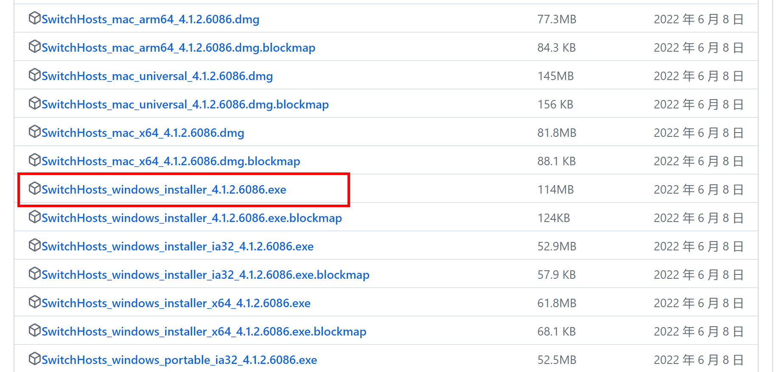Screen dimensions: 779x372
Task: Click package icon beside windows_installer_ia32 exe.blockmap
Action: coord(35,274)
